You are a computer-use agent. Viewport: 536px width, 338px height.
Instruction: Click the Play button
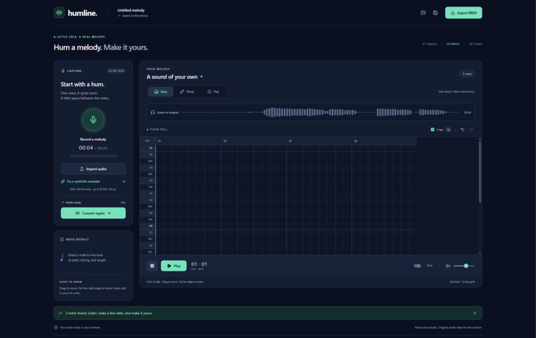point(174,266)
